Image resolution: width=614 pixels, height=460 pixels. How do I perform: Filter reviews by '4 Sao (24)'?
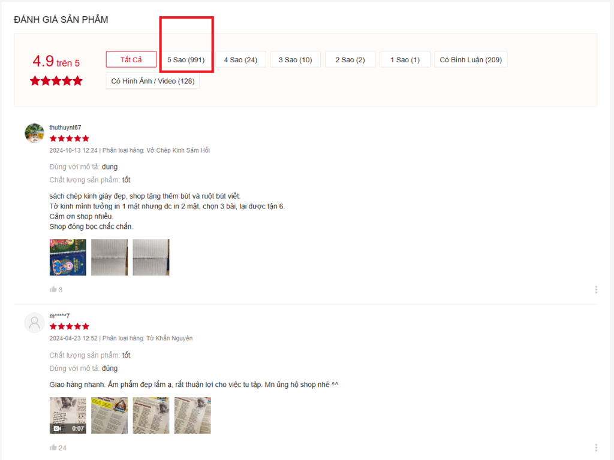coord(240,60)
